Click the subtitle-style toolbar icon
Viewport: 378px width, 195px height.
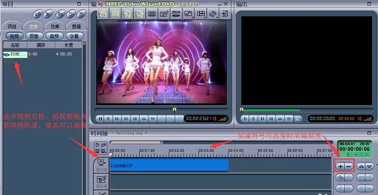click(151, 14)
